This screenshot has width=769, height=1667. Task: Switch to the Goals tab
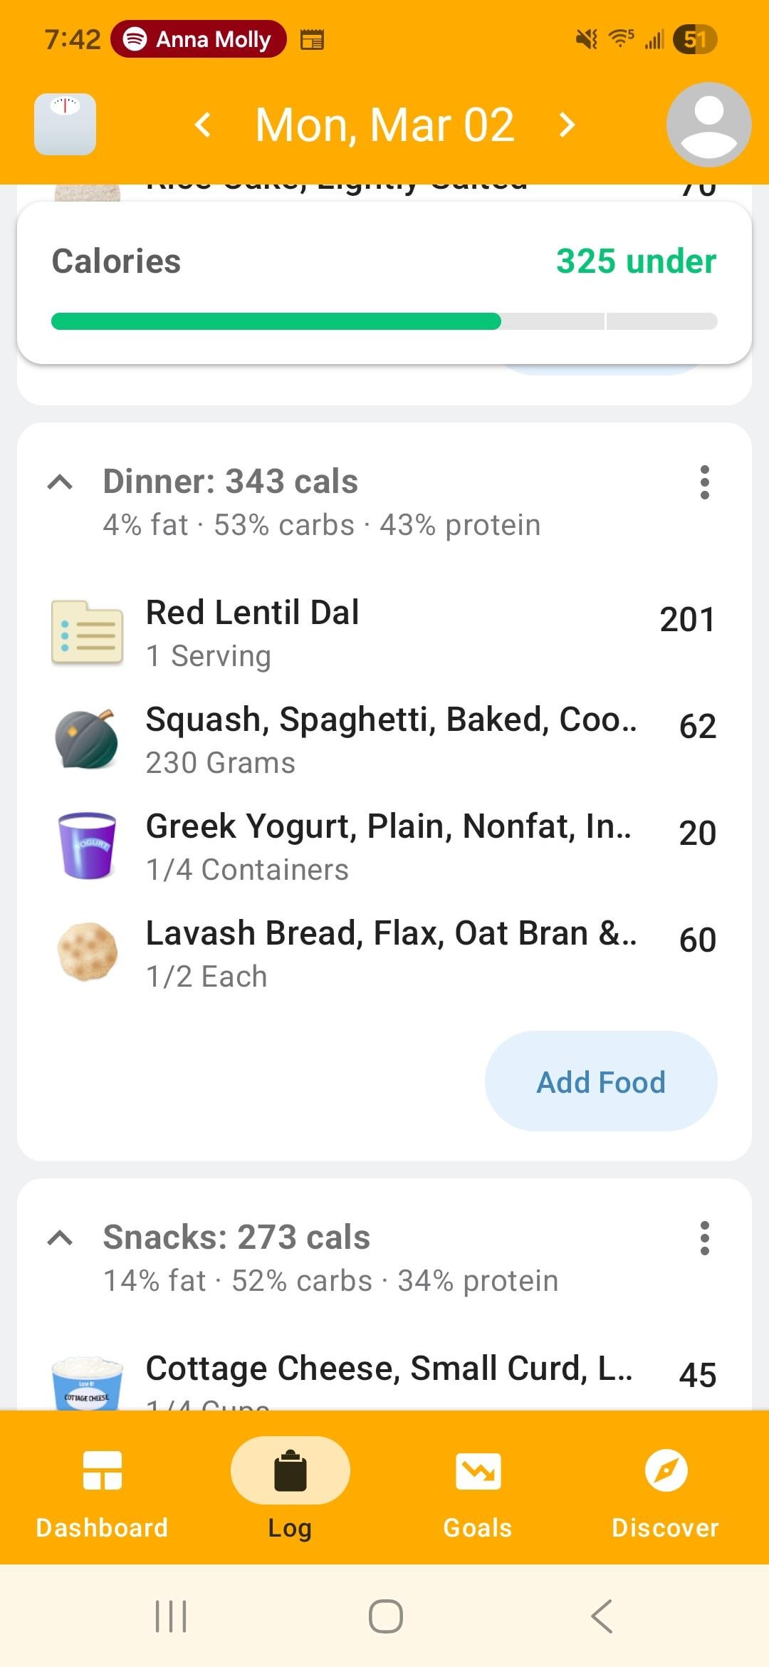(x=478, y=1487)
